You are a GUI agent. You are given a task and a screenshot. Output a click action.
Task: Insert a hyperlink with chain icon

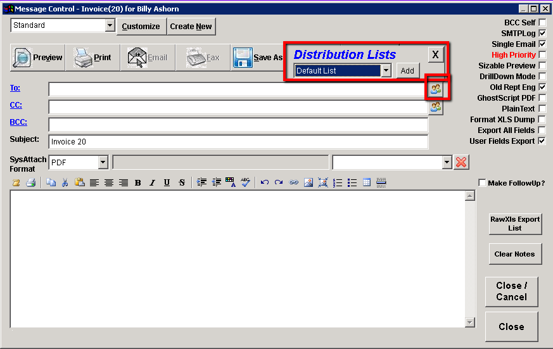click(x=294, y=182)
